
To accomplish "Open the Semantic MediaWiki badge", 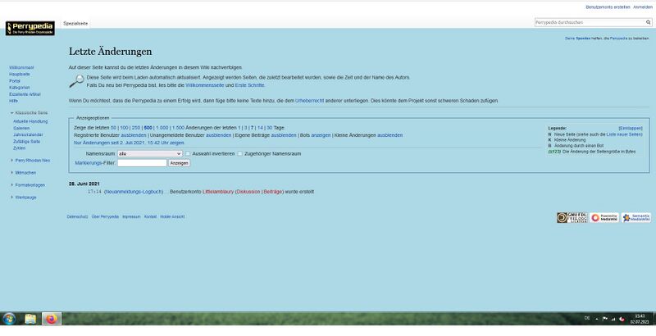I will click(636, 218).
